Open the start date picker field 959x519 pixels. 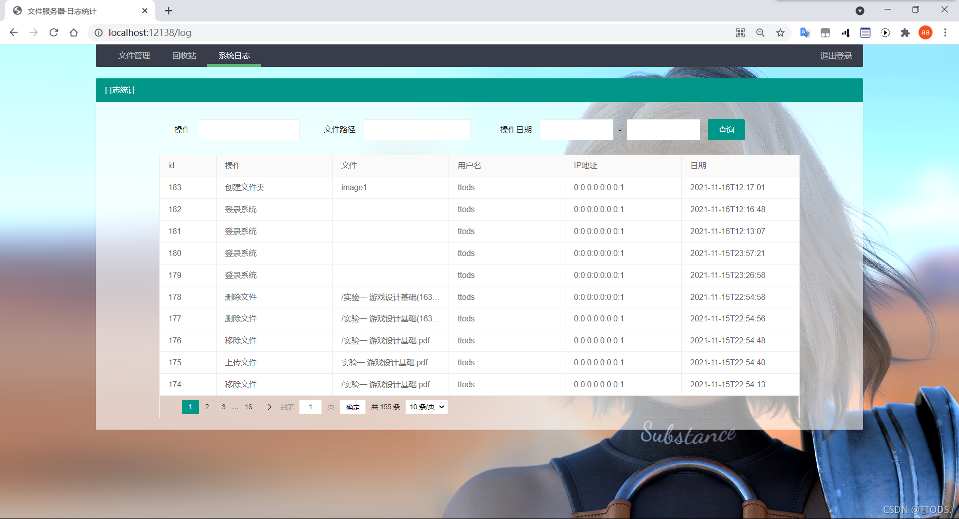click(576, 130)
